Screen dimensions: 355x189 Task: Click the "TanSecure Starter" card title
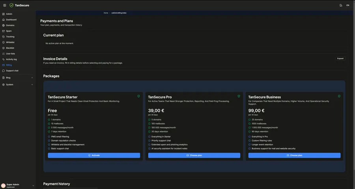coord(62,97)
